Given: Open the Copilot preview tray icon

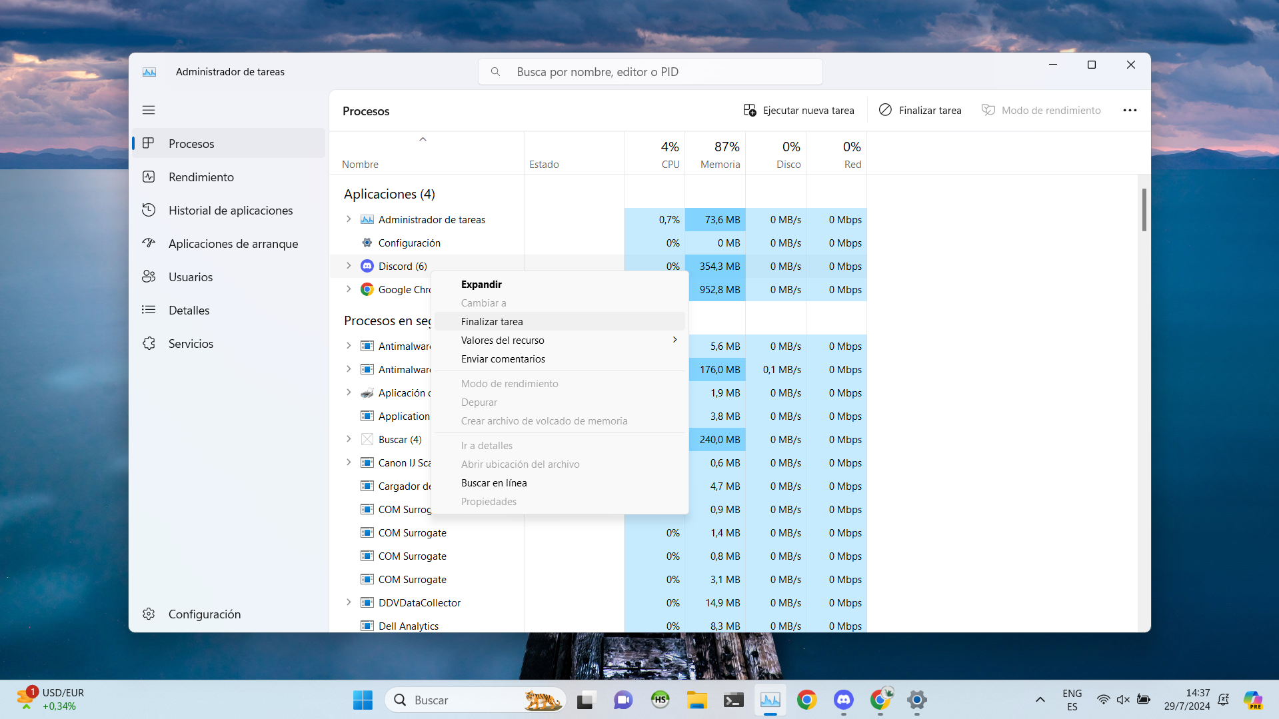Looking at the screenshot, I should pyautogui.click(x=1253, y=700).
